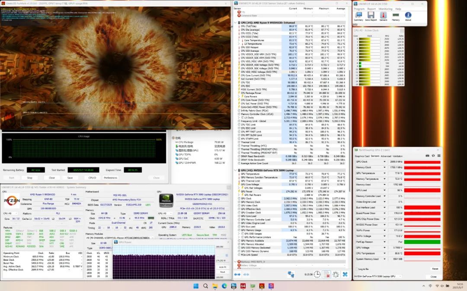
Task: Open Preferences in the stability test window
Action: [111, 178]
